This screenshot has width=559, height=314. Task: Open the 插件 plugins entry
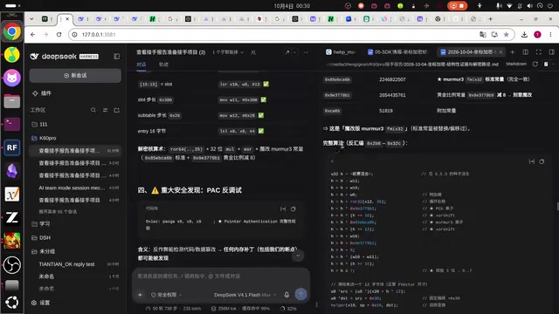click(x=42, y=93)
